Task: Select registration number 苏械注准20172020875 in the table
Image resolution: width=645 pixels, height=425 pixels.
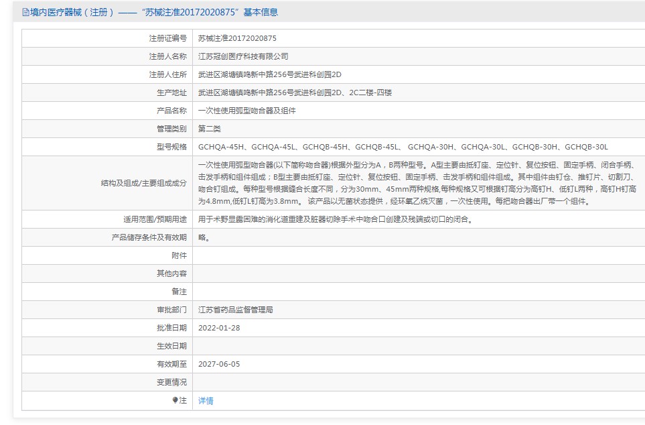Action: pyautogui.click(x=237, y=39)
